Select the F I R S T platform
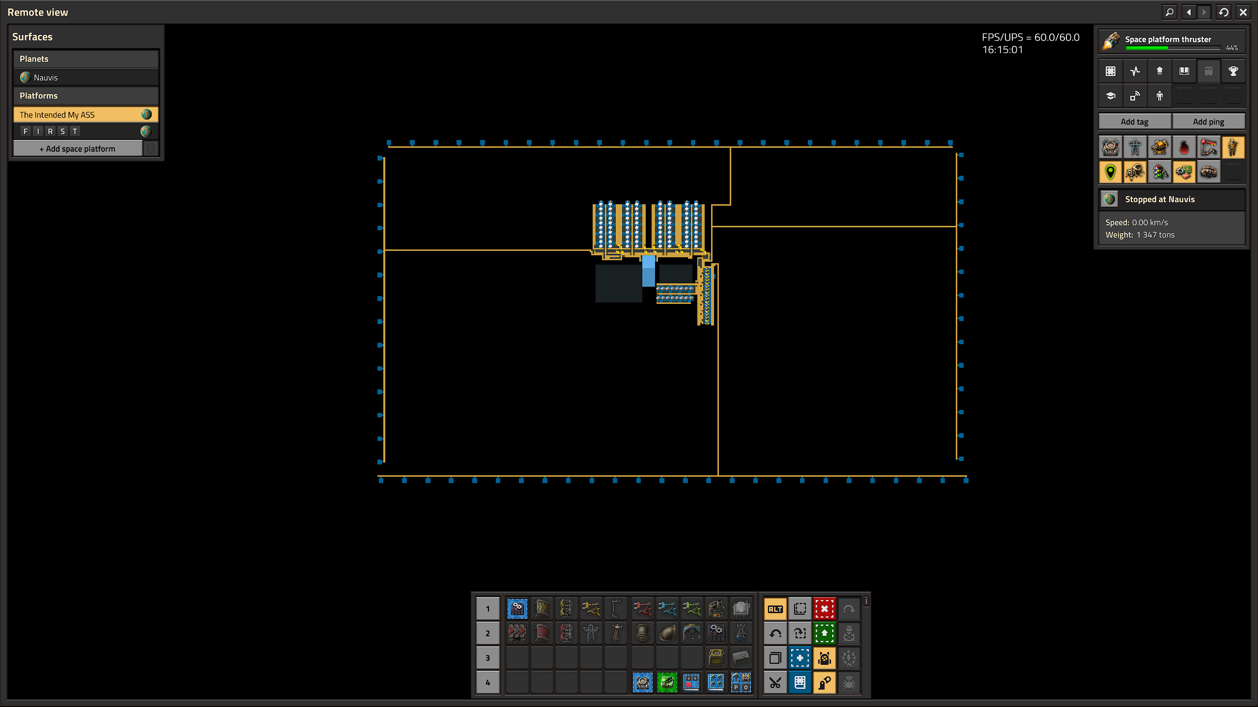The height and width of the screenshot is (707, 1258). click(x=86, y=131)
